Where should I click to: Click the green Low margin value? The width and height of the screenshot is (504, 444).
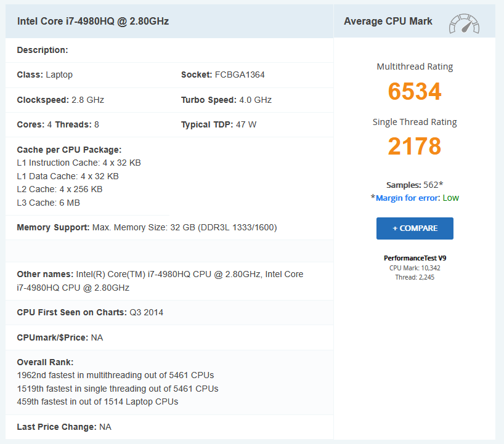(x=450, y=198)
